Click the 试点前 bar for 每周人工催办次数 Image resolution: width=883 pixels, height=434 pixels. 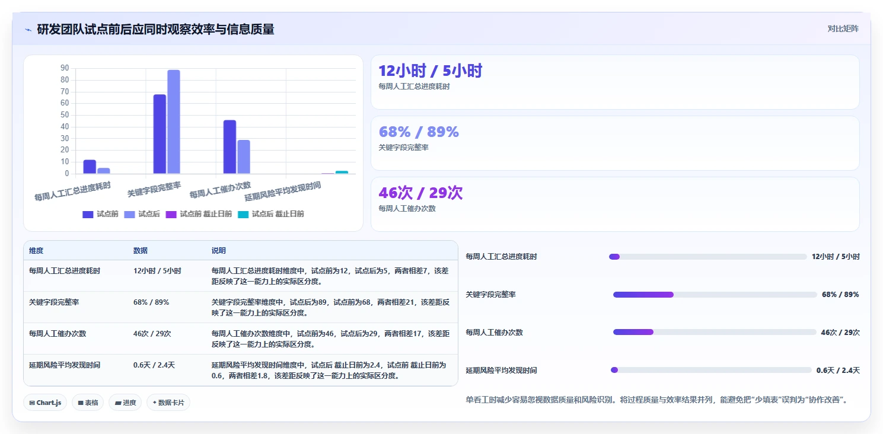(229, 147)
